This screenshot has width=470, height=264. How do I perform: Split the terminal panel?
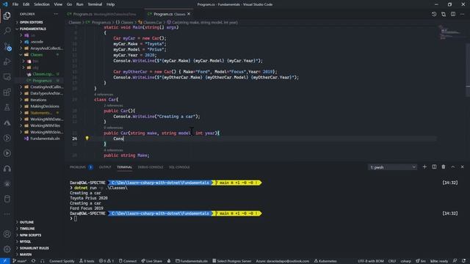[434, 167]
